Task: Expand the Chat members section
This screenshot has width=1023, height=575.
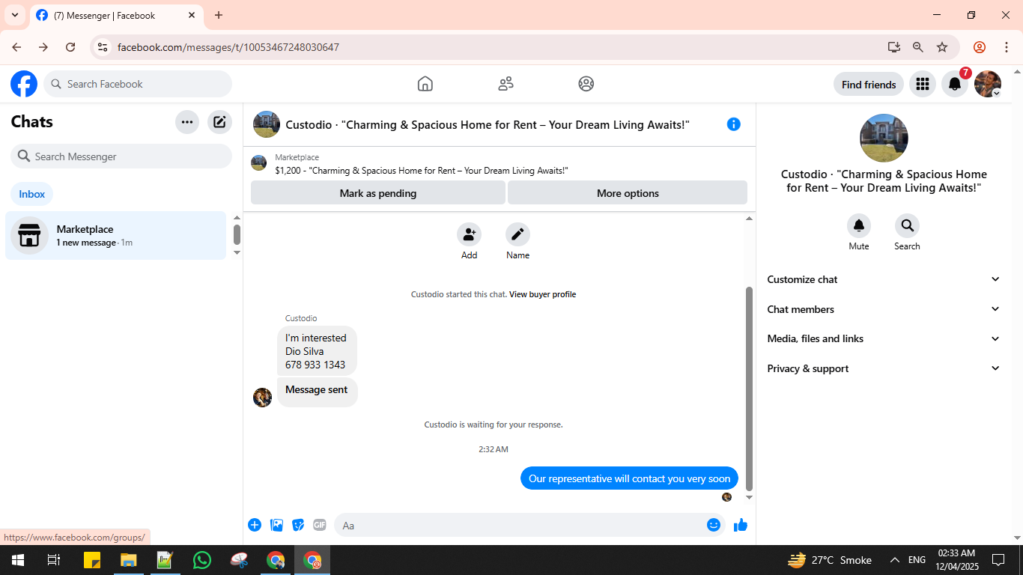Action: click(x=884, y=309)
